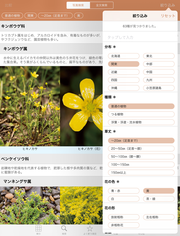The height and width of the screenshot is (236, 180).
Task: Open よく使う項目 star icon
Action: [90, 230]
